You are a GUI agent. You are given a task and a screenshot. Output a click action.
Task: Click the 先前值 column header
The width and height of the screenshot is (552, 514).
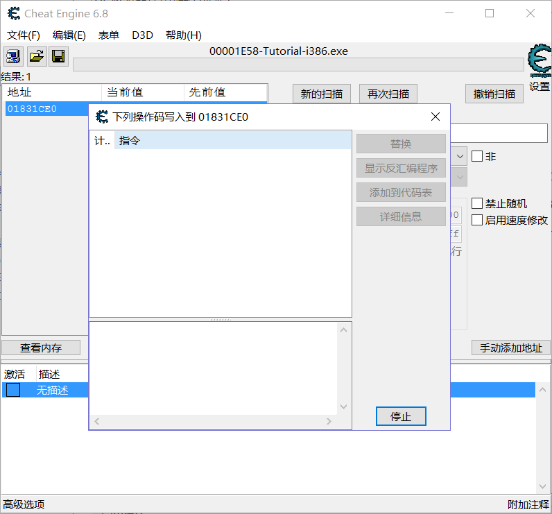coord(225,92)
